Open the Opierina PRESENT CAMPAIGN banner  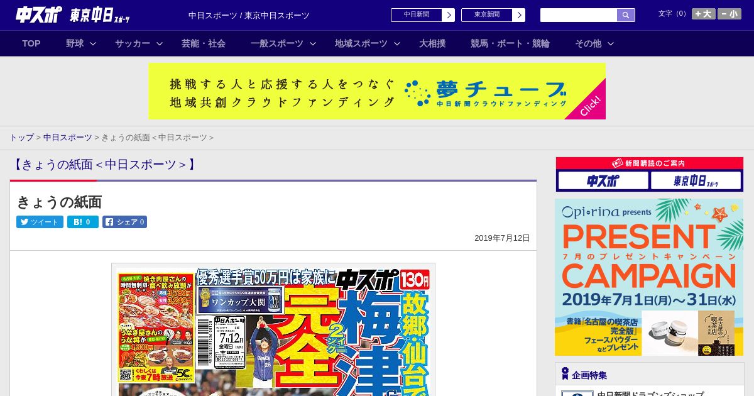649,277
